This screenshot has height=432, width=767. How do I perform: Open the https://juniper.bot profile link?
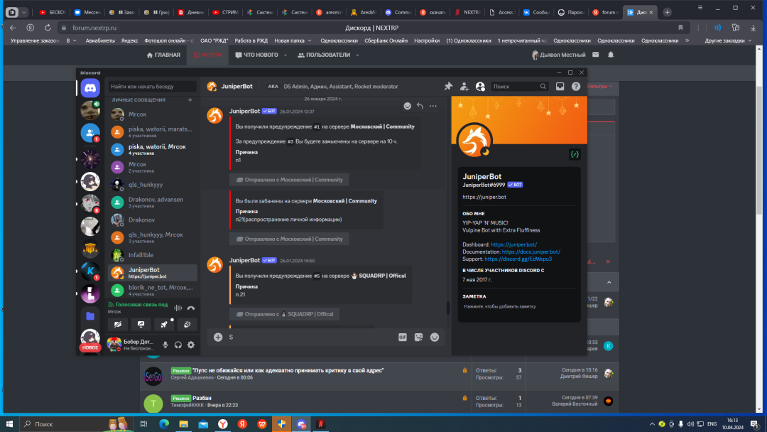click(484, 197)
